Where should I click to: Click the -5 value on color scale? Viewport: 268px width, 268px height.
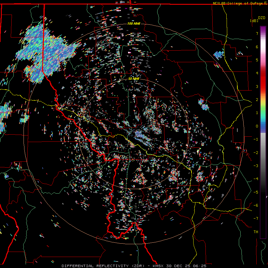tap(256, 192)
